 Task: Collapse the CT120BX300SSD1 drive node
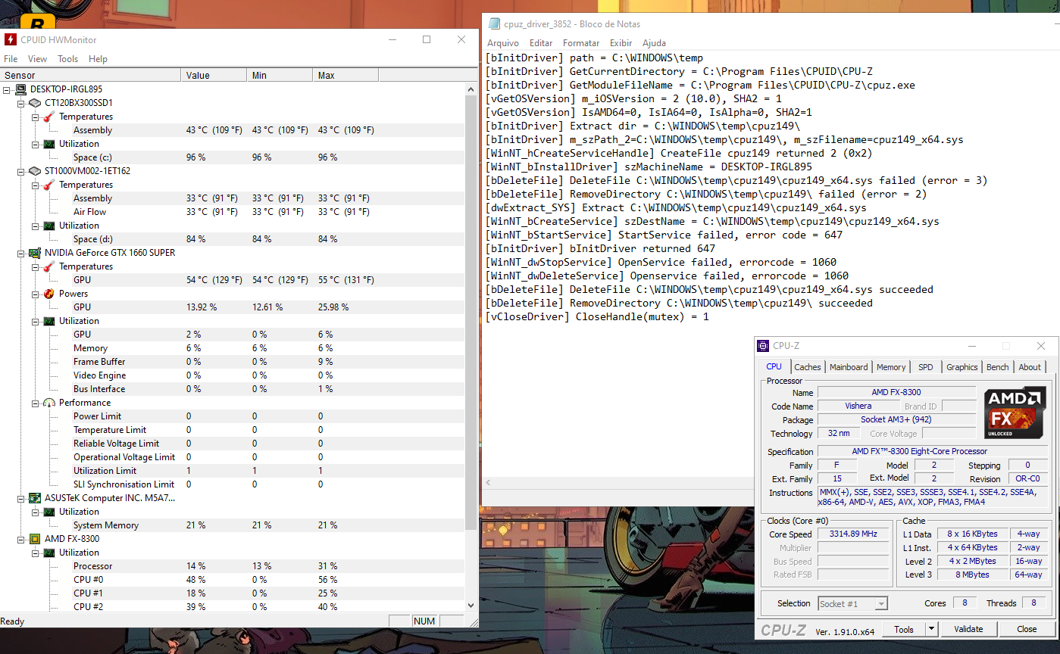click(21, 103)
